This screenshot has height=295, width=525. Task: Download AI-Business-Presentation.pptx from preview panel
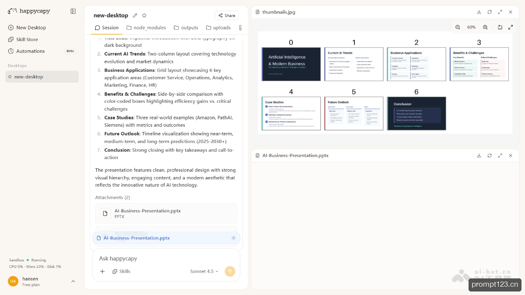pyautogui.click(x=479, y=155)
